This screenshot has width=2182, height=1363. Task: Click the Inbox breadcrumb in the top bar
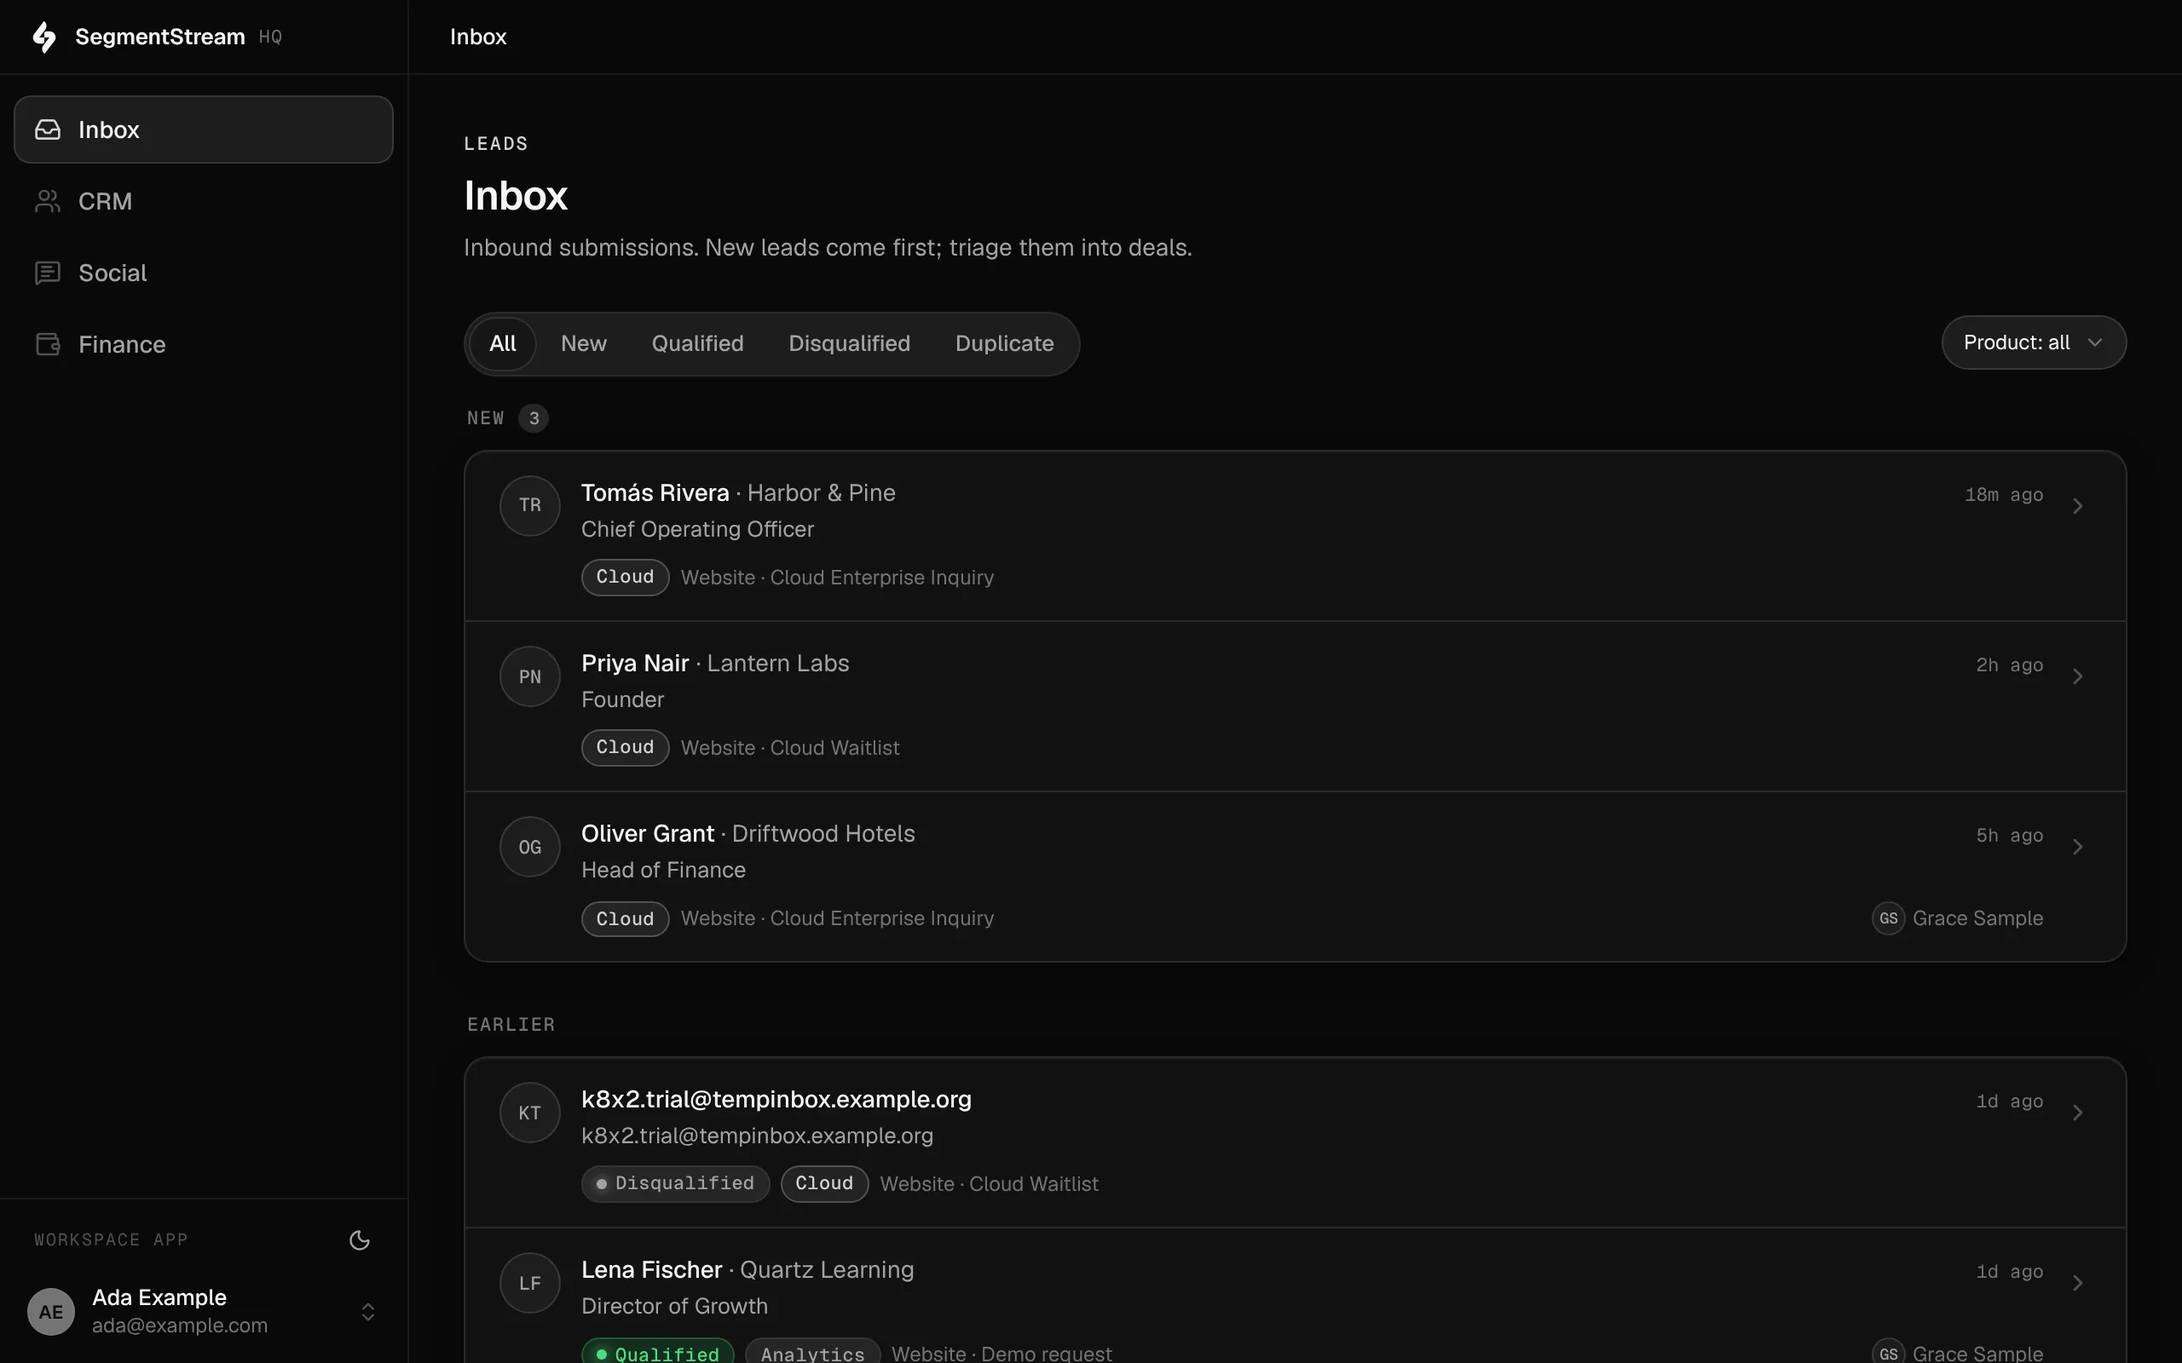click(478, 37)
